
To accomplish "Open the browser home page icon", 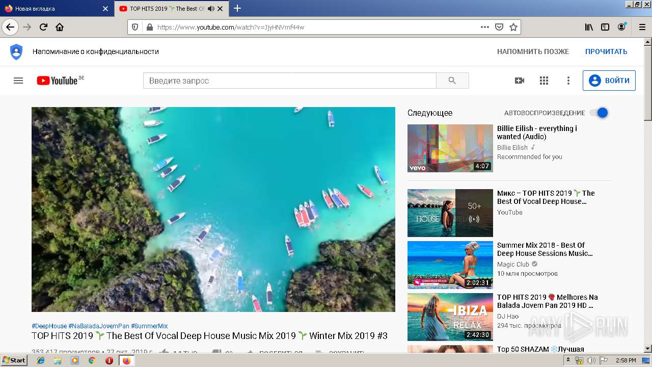I will 60,27.
